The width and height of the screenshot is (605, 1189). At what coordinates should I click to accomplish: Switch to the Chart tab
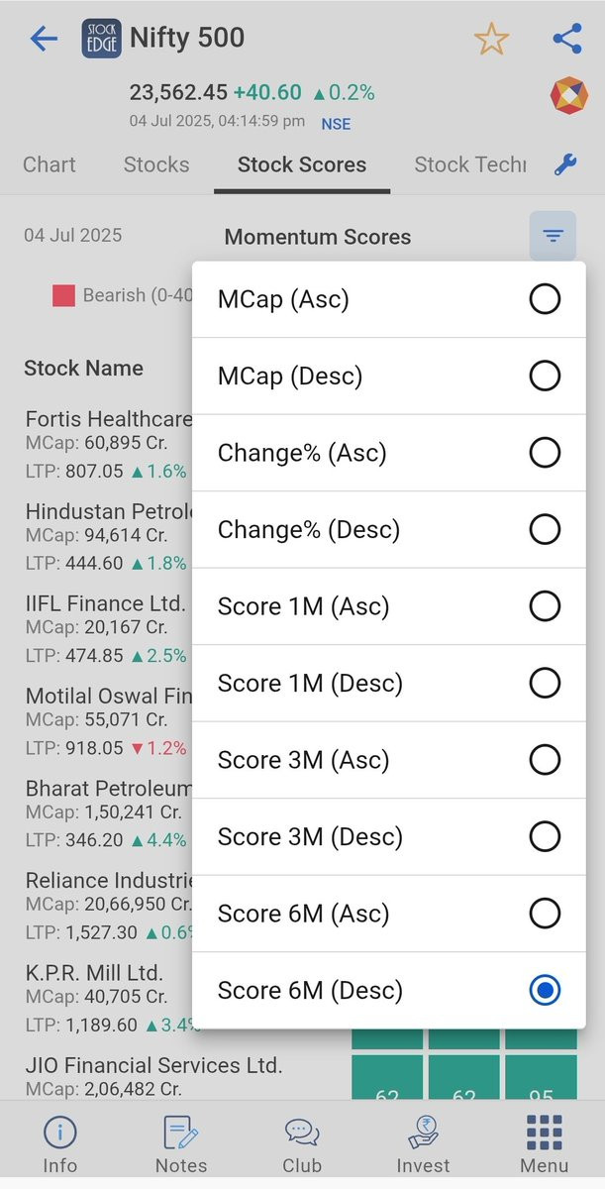click(50, 165)
